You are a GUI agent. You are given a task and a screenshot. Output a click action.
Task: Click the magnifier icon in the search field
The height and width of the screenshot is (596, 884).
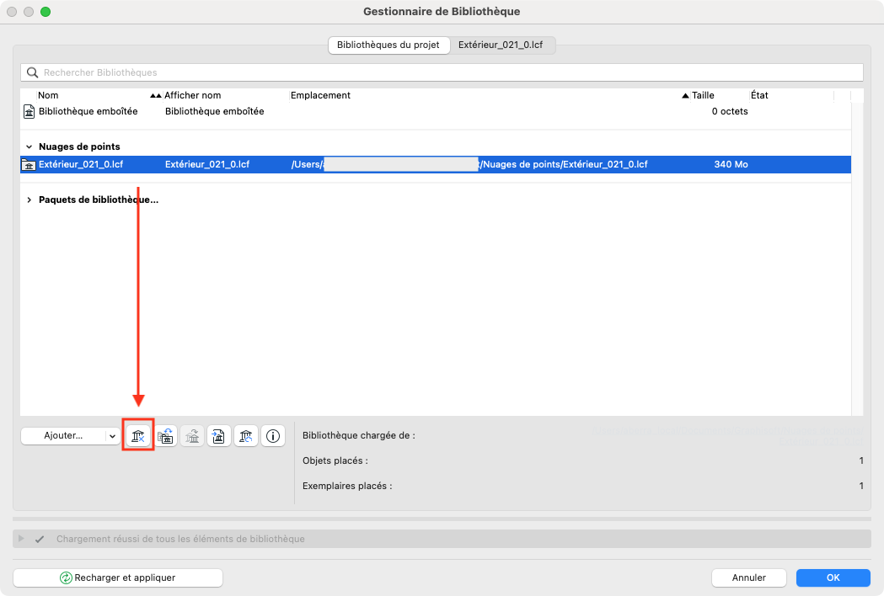[33, 72]
